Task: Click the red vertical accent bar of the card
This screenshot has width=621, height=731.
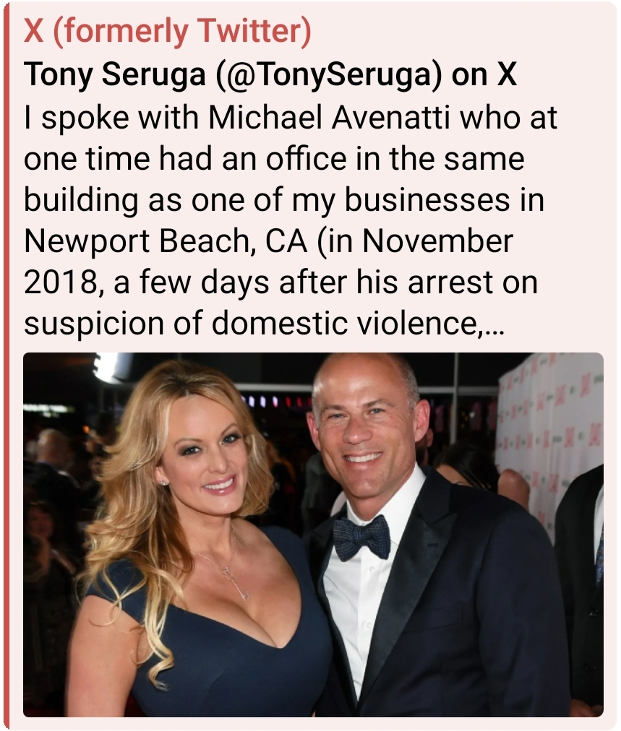Action: [6, 365]
